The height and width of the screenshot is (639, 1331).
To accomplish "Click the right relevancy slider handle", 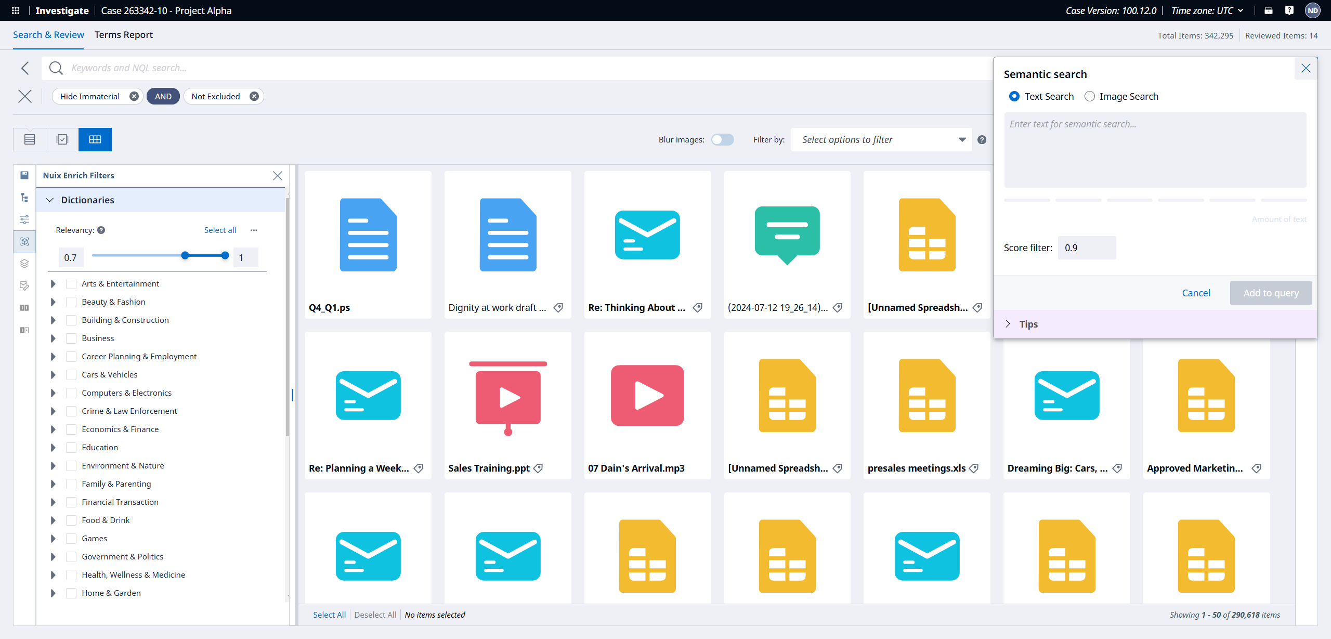I will coord(225,255).
